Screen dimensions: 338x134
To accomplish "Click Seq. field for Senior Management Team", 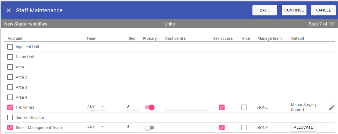I will [132, 127].
